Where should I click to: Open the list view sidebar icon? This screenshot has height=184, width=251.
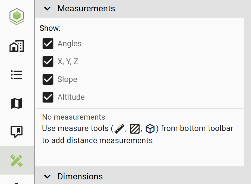(17, 75)
